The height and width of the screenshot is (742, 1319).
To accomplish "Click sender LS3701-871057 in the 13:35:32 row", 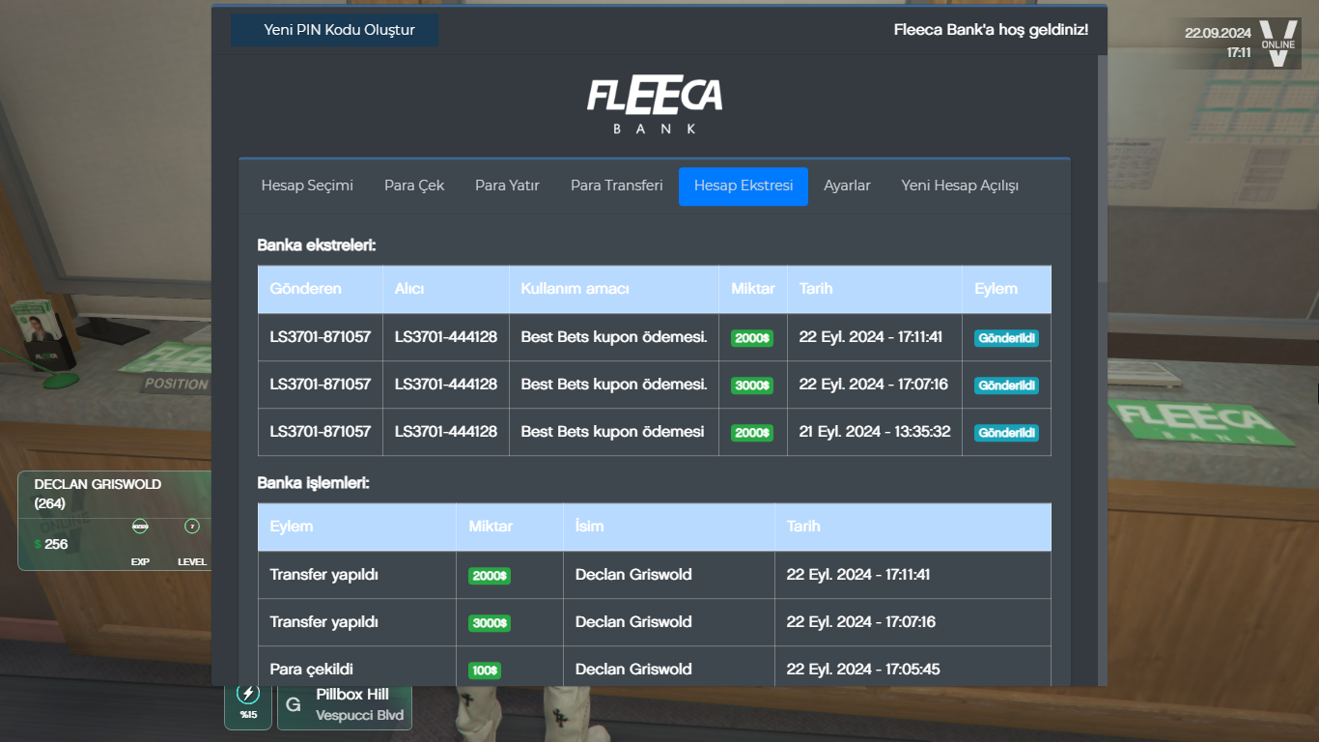I will coord(321,432).
